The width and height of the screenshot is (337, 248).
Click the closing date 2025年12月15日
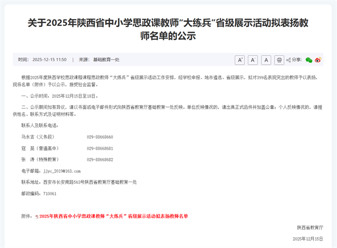(x=308, y=239)
